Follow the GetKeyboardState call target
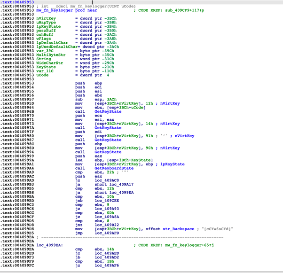Viewport: 283px width, 273px height. point(114,168)
